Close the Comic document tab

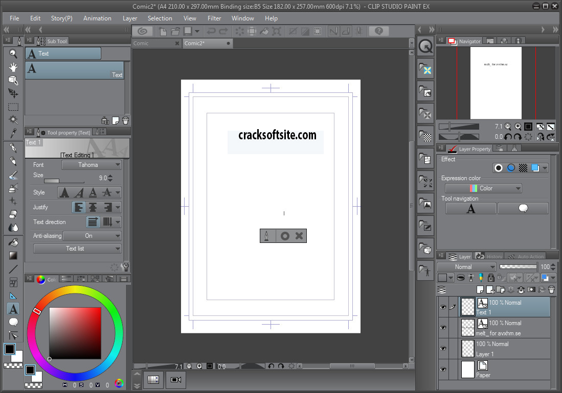click(177, 43)
